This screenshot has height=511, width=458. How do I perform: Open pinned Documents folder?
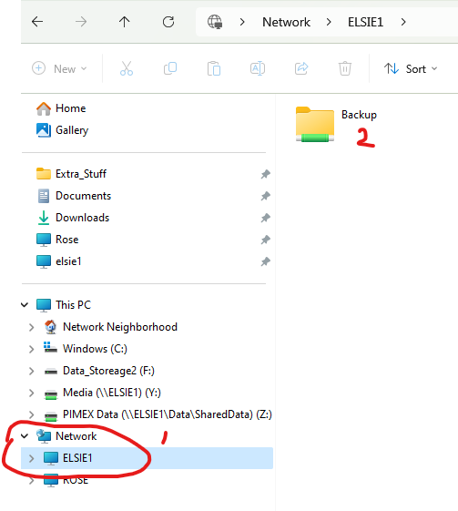tap(74, 196)
